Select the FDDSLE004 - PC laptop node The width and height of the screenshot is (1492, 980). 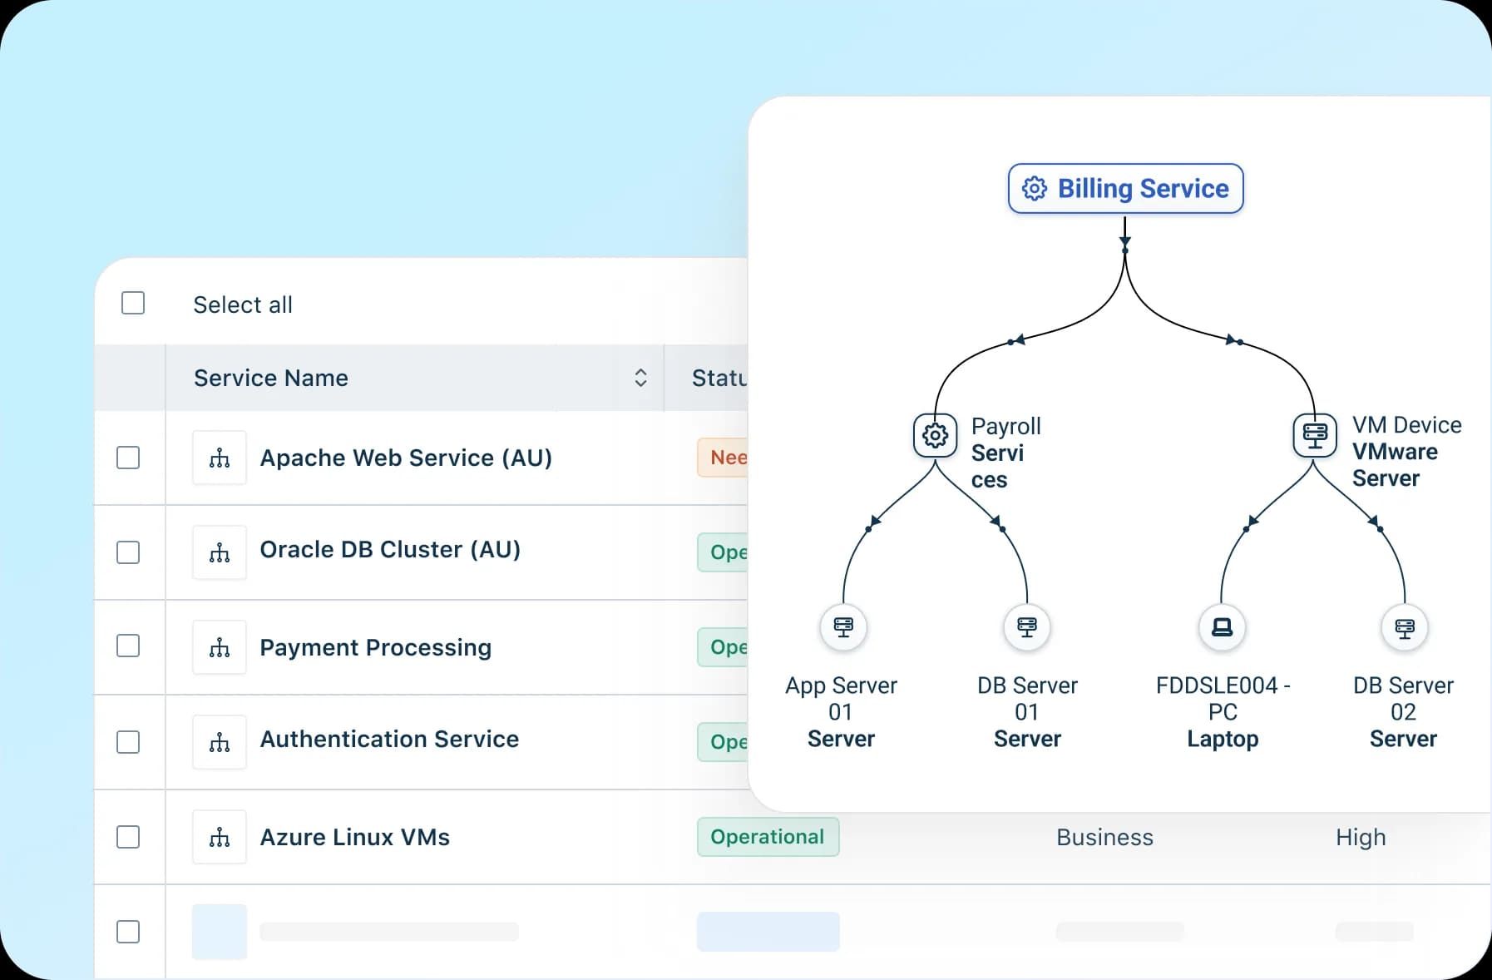tap(1222, 626)
